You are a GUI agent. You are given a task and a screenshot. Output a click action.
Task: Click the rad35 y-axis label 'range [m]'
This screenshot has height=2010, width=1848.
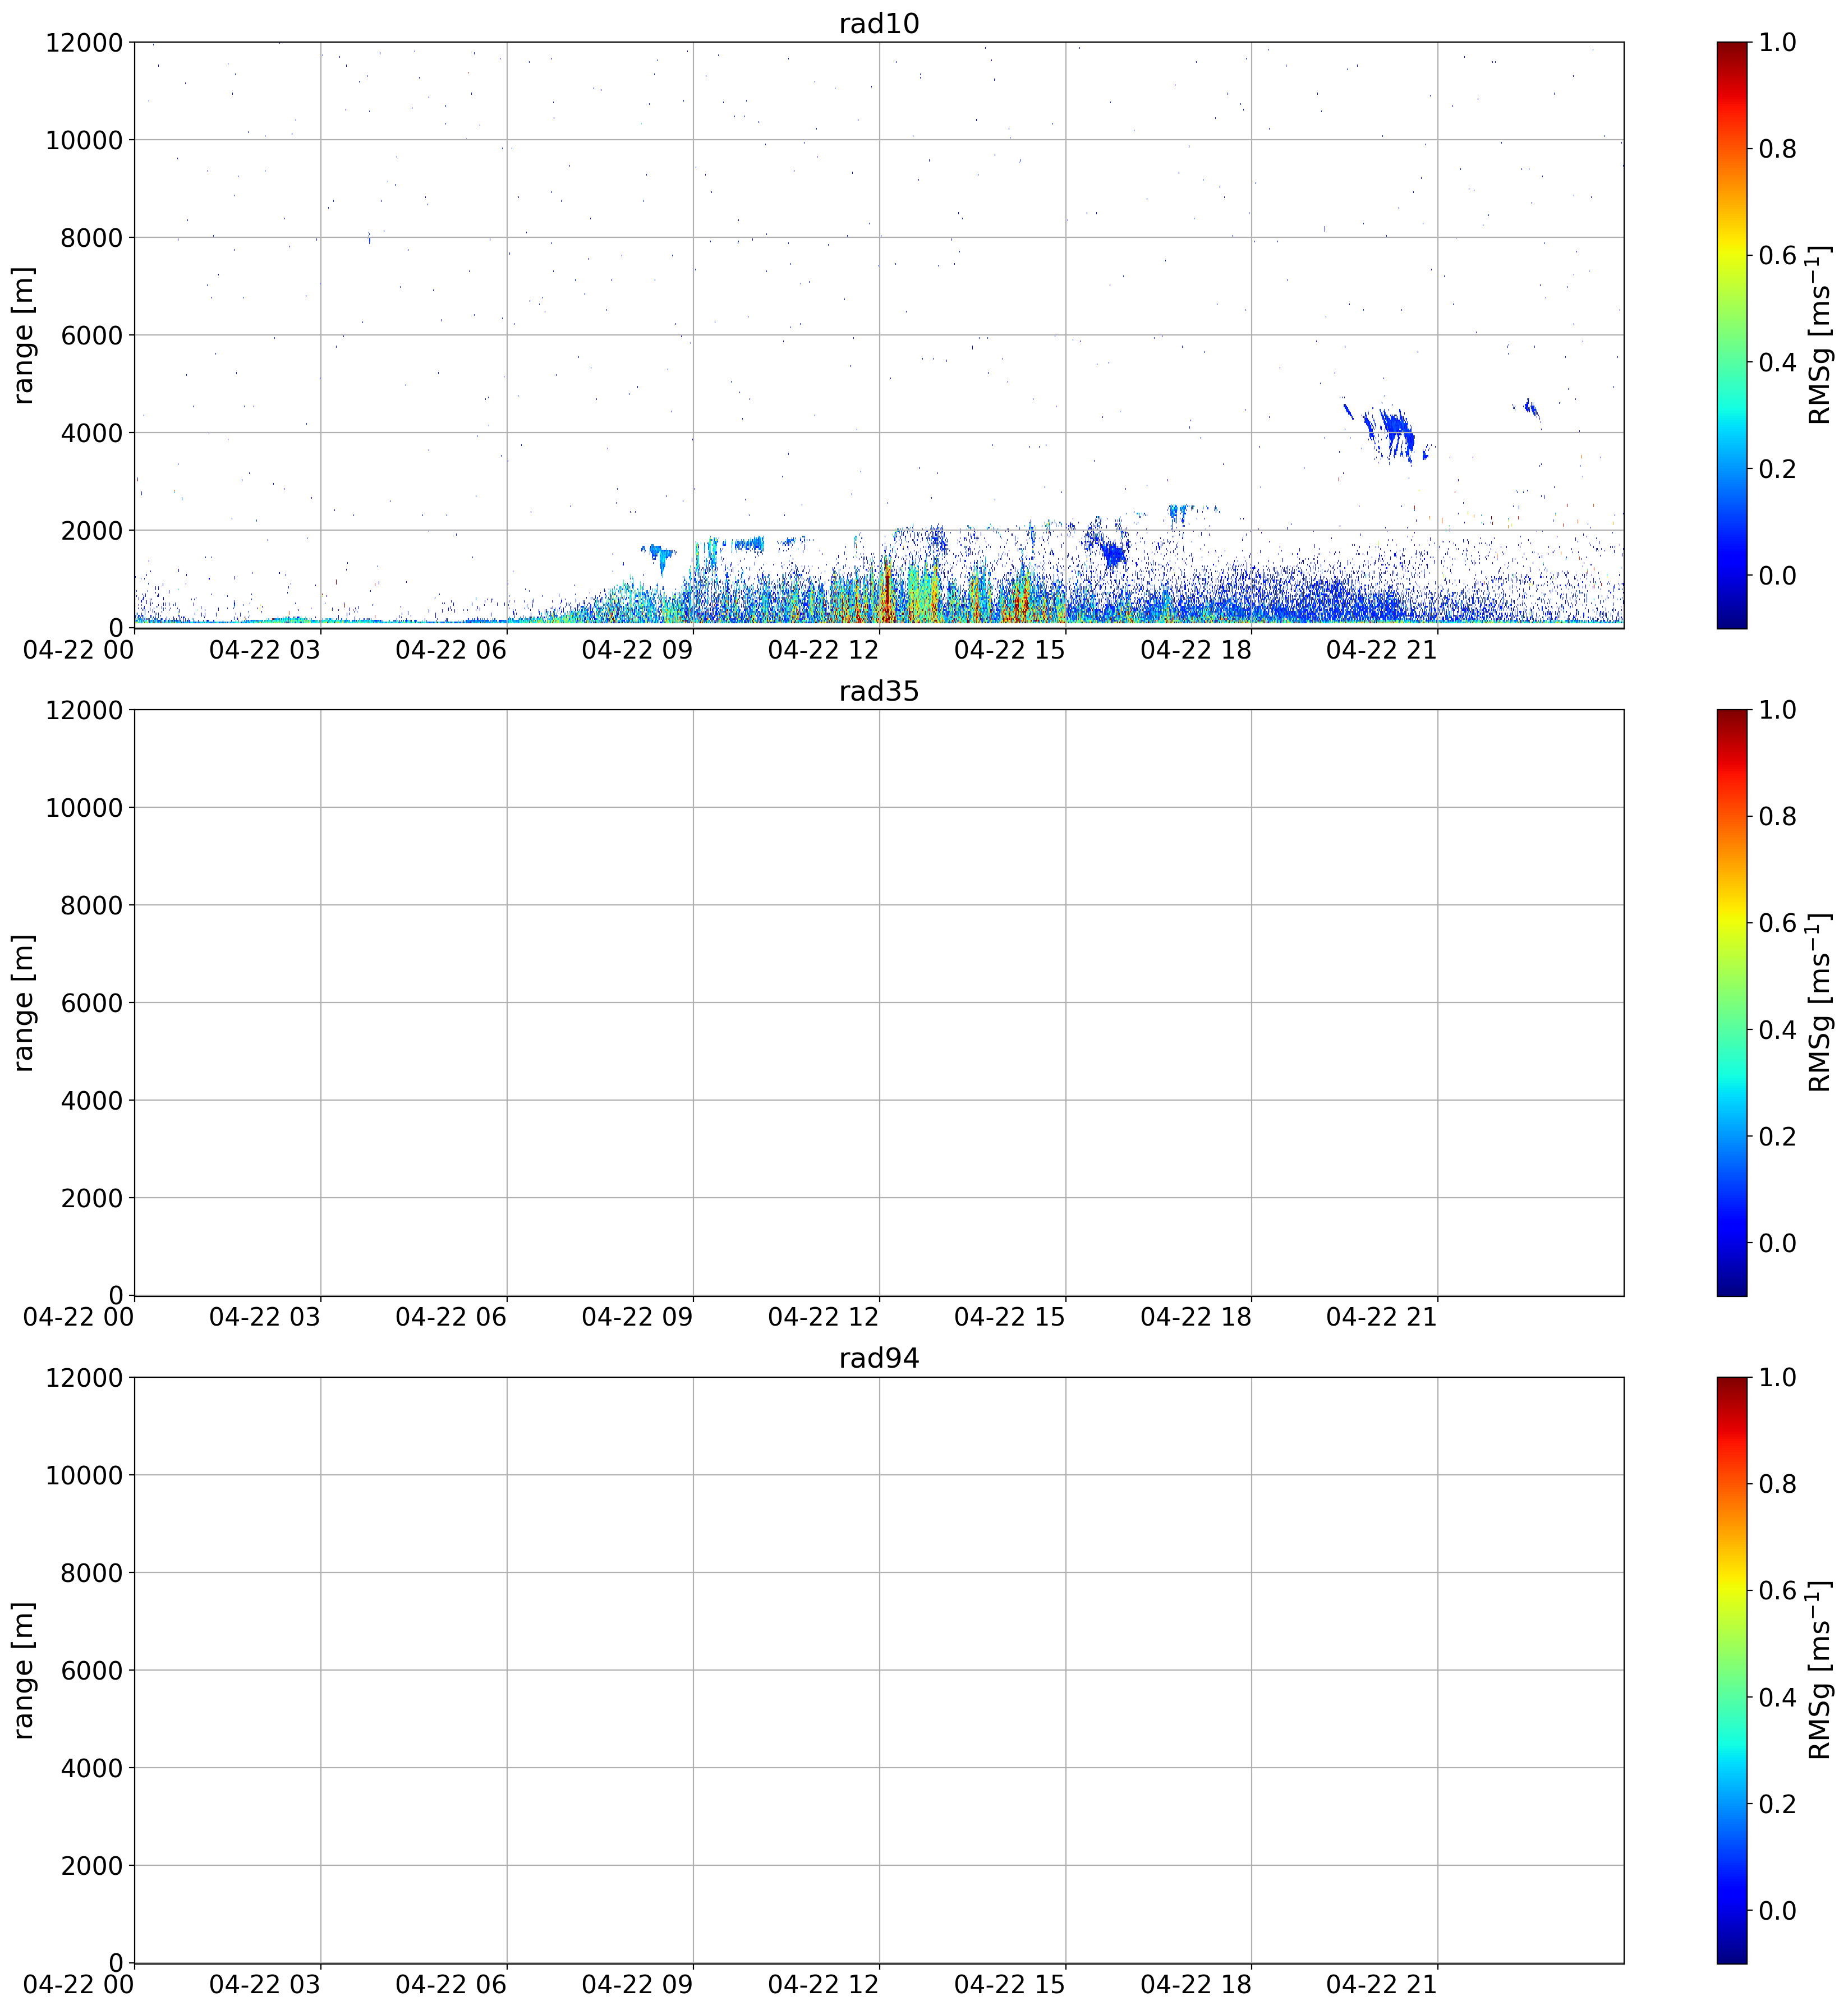23,1003
